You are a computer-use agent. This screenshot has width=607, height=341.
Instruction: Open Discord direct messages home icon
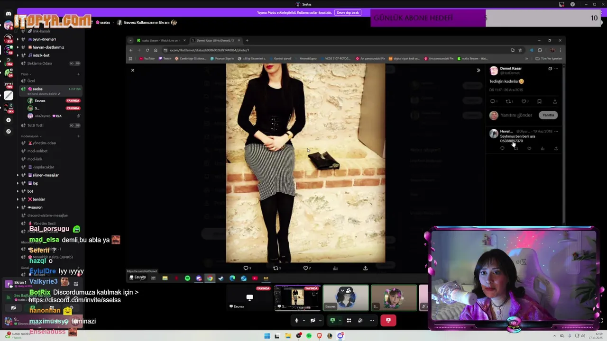click(x=8, y=14)
